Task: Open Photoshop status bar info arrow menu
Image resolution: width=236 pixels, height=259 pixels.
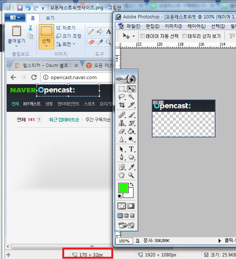Action: [220, 241]
